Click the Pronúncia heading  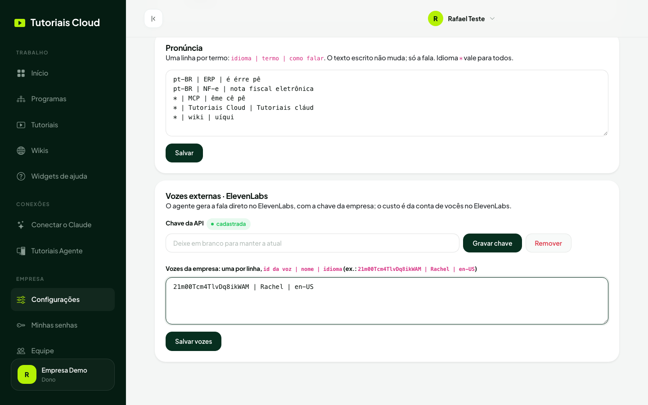coord(184,48)
